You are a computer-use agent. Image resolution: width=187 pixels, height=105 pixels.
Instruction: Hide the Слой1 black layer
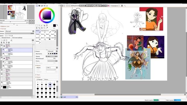coord(2,86)
